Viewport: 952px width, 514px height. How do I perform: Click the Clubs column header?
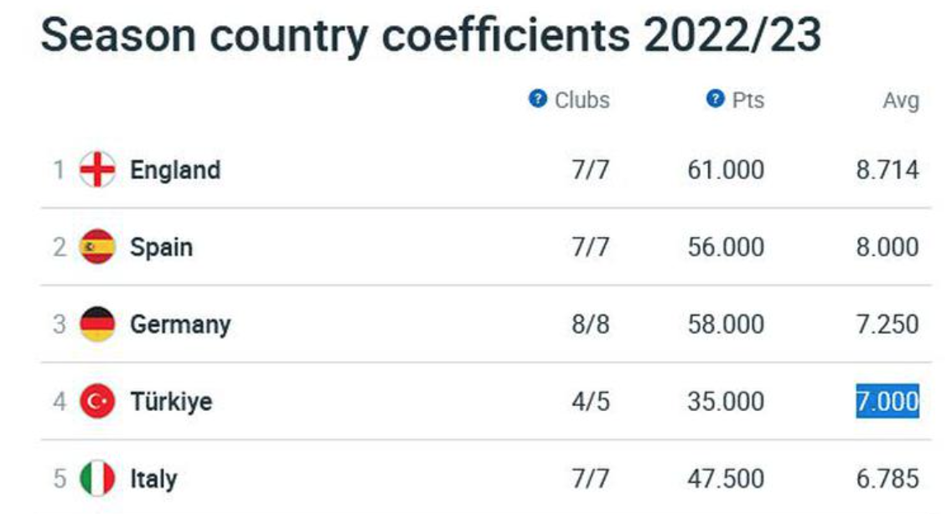582,100
